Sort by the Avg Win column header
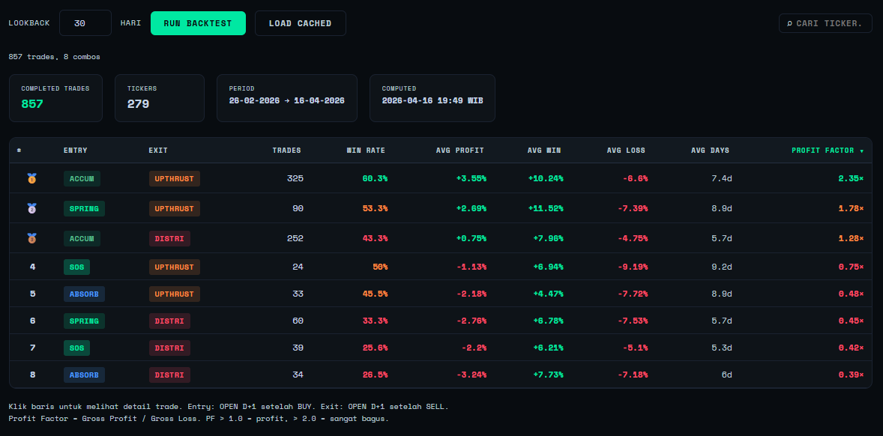The image size is (883, 436). (x=544, y=151)
